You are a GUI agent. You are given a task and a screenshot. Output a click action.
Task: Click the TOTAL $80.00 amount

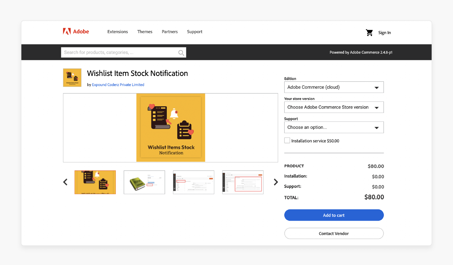374,197
